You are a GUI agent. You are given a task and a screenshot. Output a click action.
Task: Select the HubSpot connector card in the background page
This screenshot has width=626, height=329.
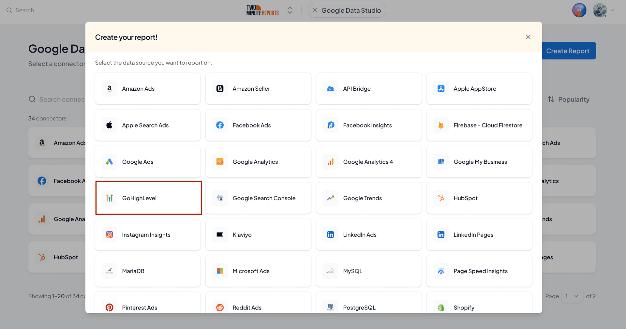pos(57,257)
